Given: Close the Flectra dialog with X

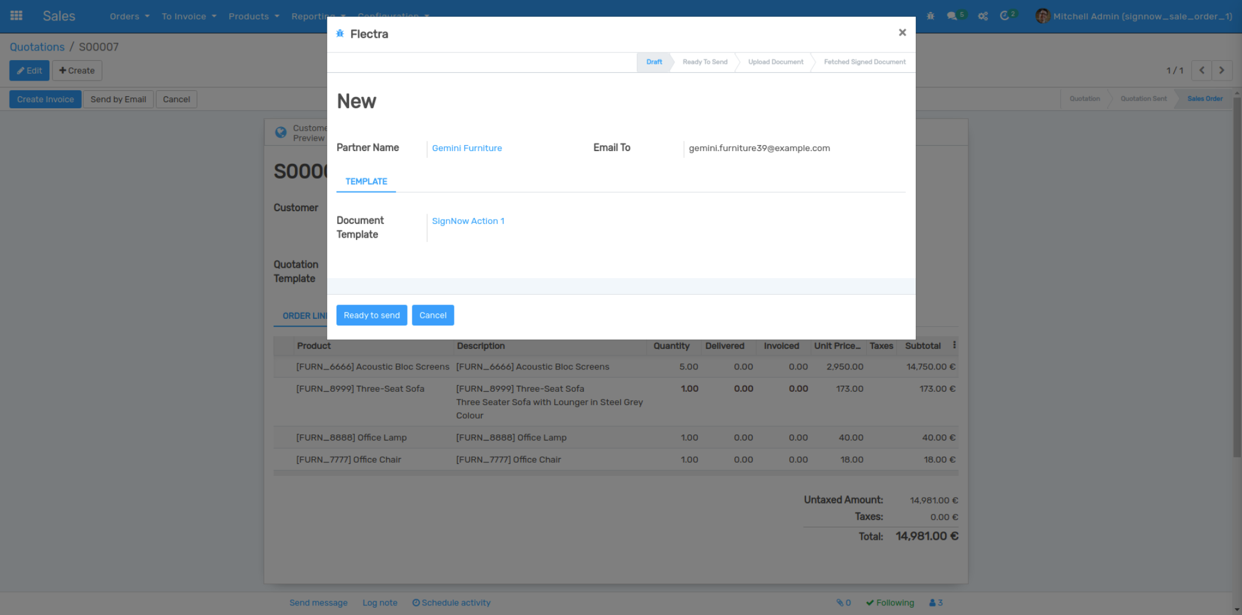Looking at the screenshot, I should (x=902, y=32).
